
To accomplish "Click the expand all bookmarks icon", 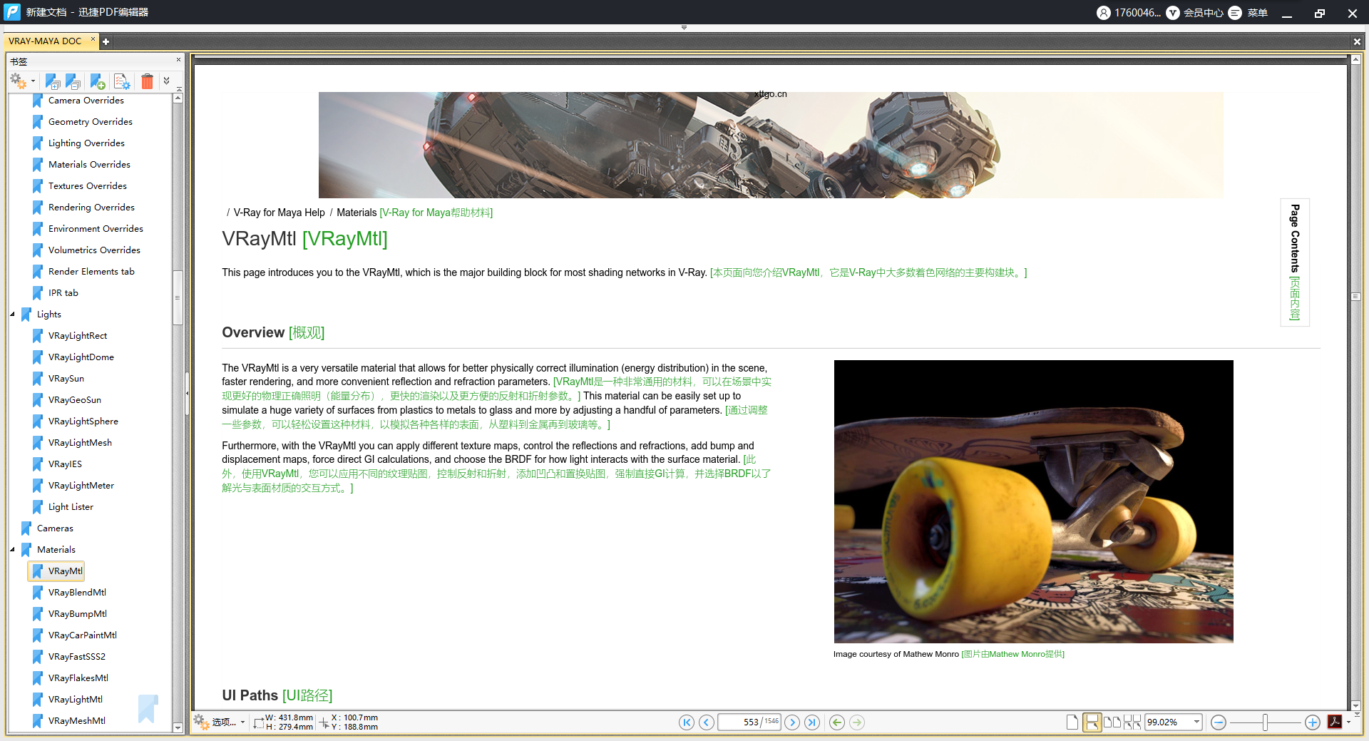I will click(53, 81).
